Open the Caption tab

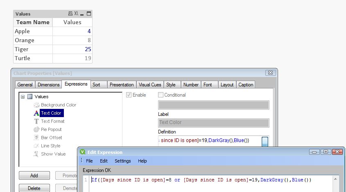point(246,85)
